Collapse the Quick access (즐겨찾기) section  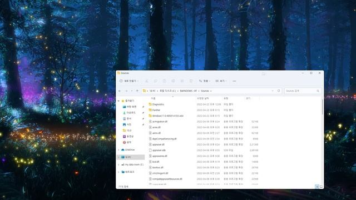tap(118, 101)
